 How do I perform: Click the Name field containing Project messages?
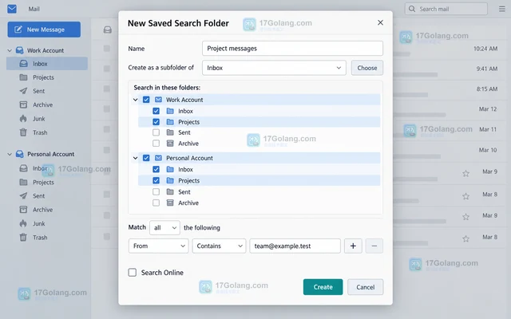point(292,49)
